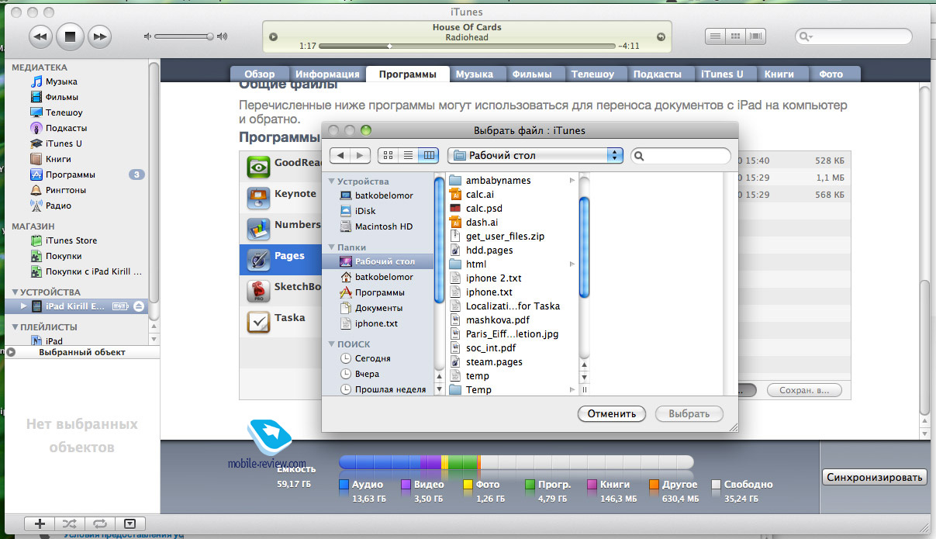
Task: Open iTunes U in sidebar
Action: coord(64,143)
